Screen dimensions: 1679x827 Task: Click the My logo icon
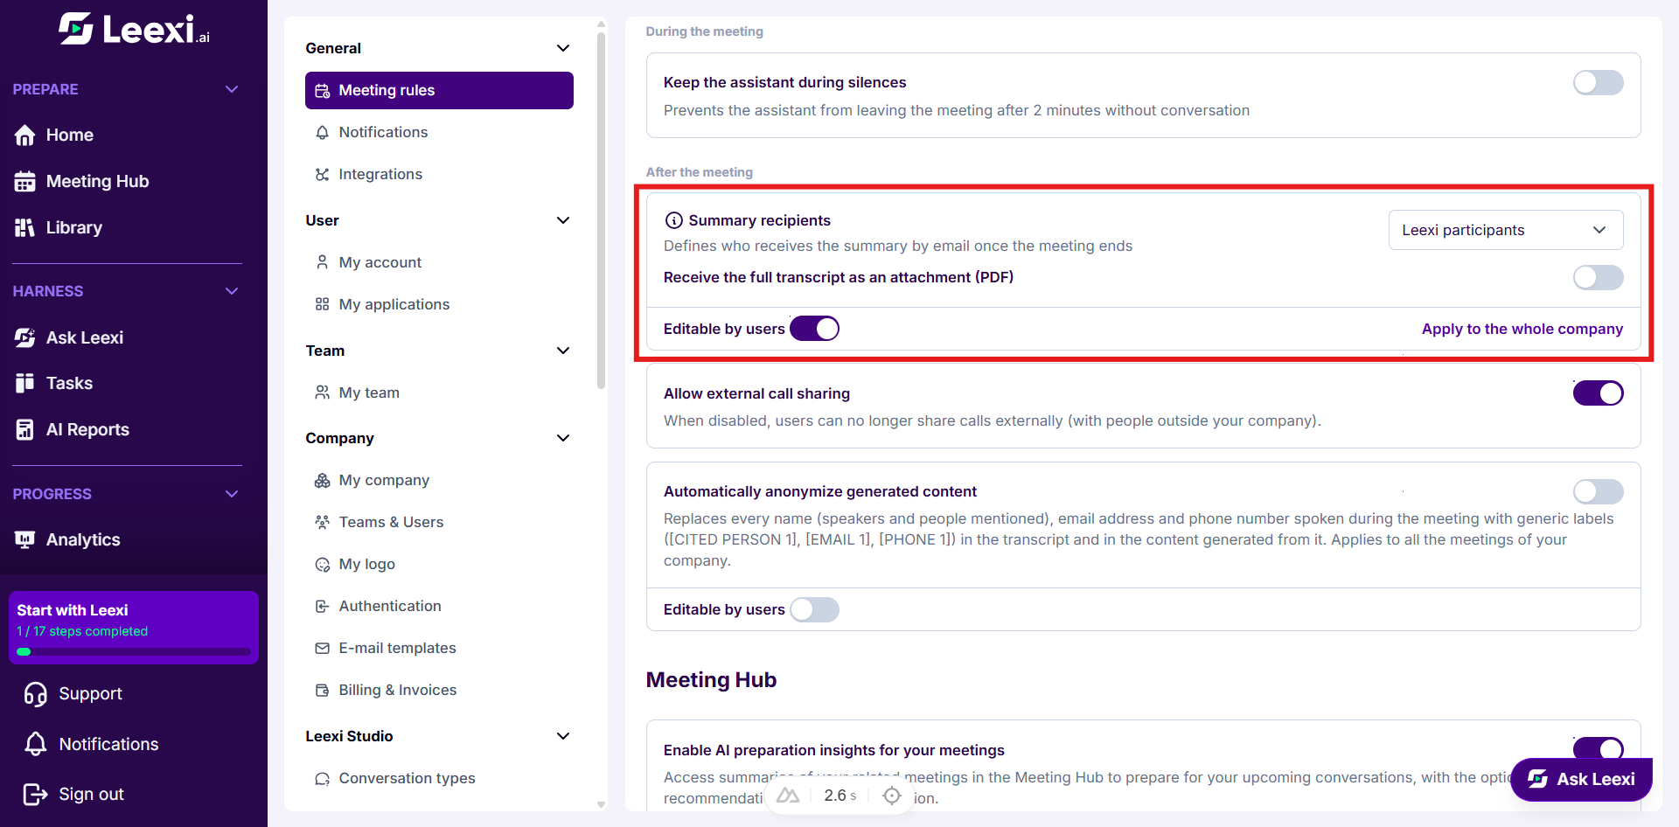[322, 565]
